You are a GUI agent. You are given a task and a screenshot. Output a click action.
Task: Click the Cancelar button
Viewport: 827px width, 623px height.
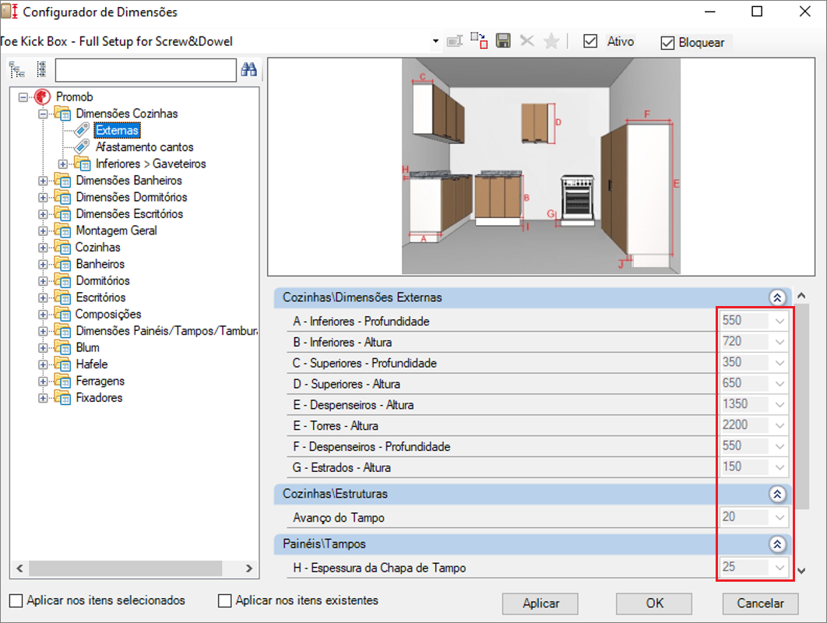point(760,604)
